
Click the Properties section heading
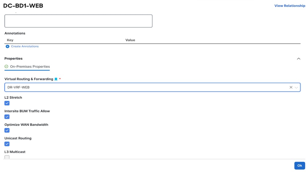click(x=13, y=58)
